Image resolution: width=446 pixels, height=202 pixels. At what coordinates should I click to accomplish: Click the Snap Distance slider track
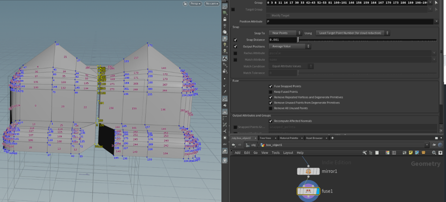pyautogui.click(x=366, y=40)
